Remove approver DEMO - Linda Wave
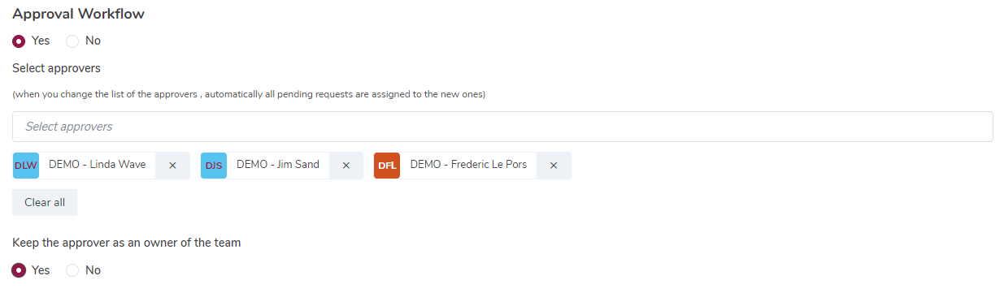 172,166
